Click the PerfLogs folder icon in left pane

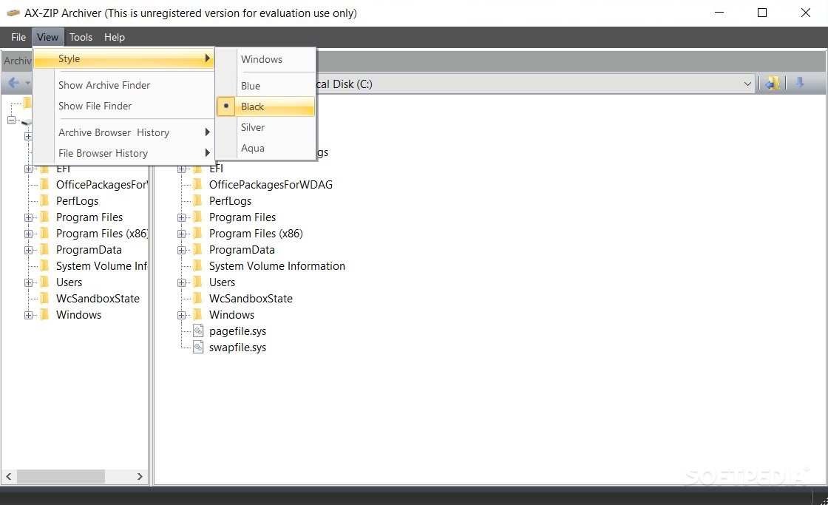(x=45, y=200)
